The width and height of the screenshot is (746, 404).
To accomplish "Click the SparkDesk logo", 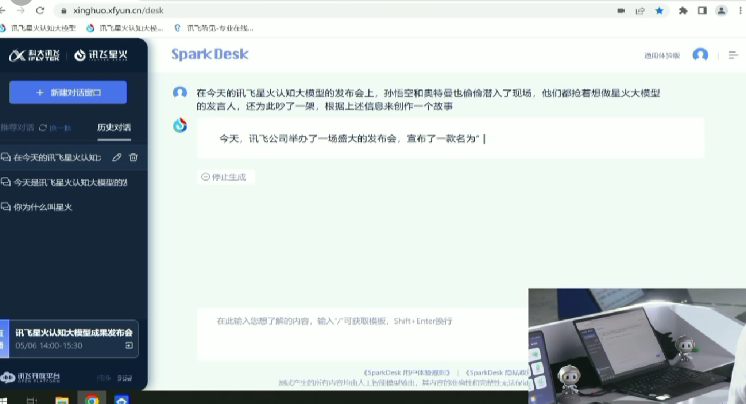I will pyautogui.click(x=210, y=54).
